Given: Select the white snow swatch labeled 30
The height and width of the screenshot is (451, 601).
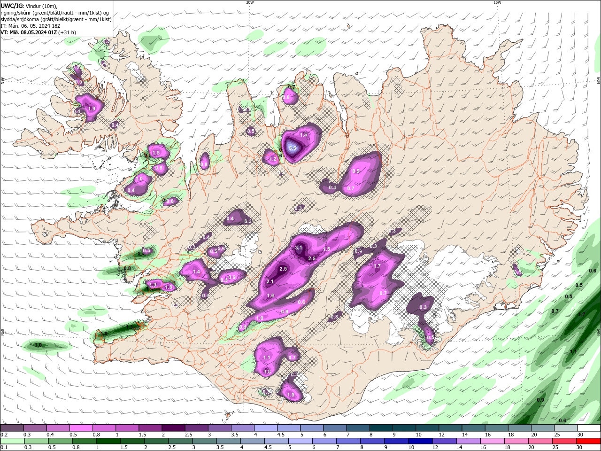Looking at the screenshot, I should click(x=589, y=428).
